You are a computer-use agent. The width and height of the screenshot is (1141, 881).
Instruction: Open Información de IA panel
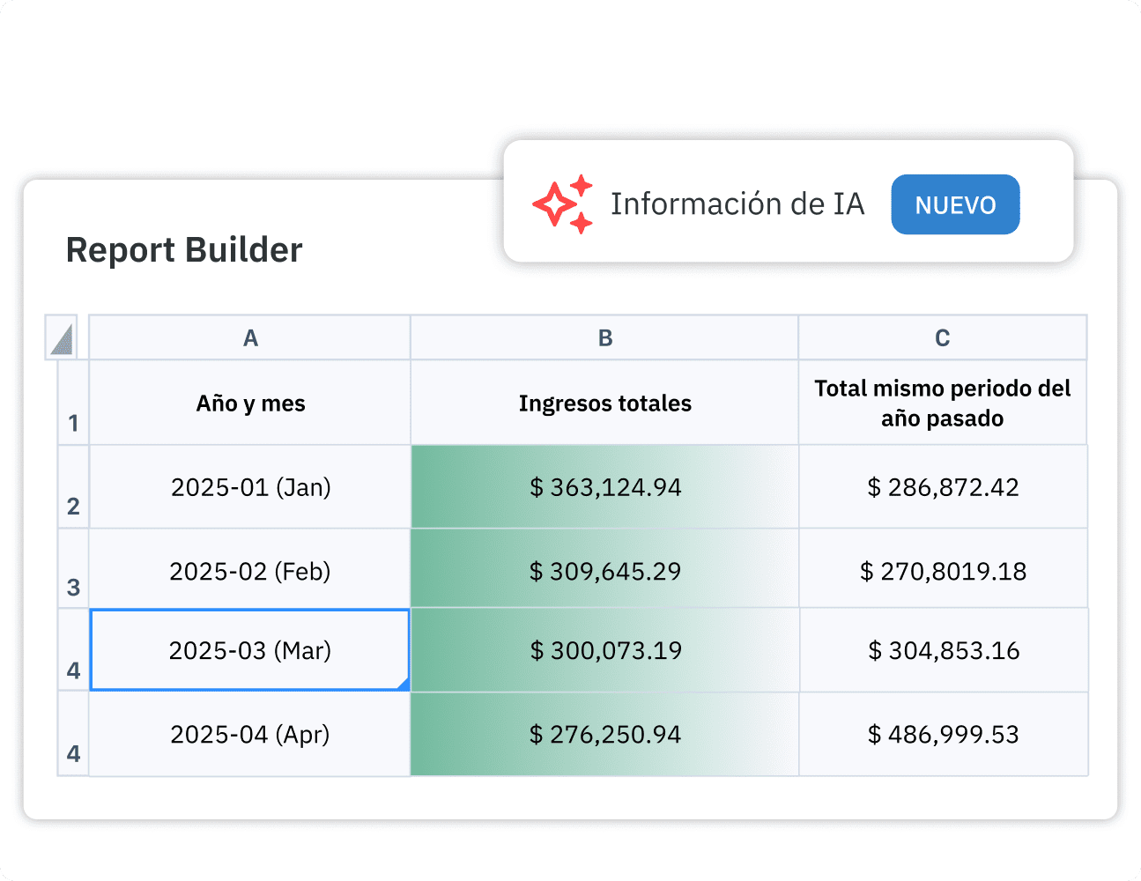(738, 204)
